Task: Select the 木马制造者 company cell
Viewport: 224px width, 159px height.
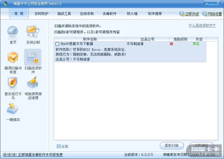Action: tap(135, 44)
